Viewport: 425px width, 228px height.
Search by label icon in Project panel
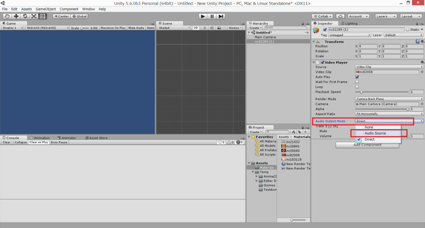coord(299,132)
